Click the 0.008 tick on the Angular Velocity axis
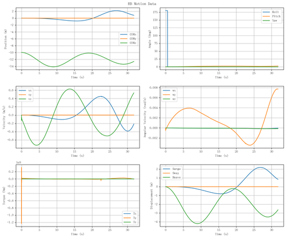Image resolution: width=286 pixels, height=238 pixels. coord(153,88)
